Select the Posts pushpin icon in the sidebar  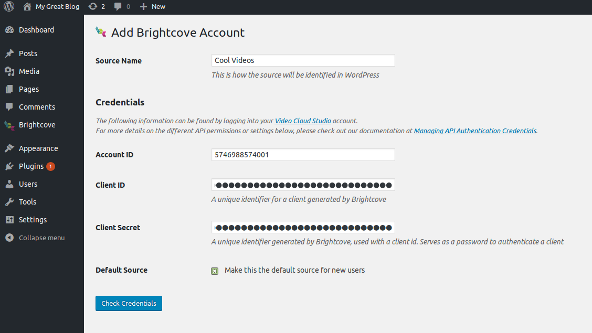(9, 53)
